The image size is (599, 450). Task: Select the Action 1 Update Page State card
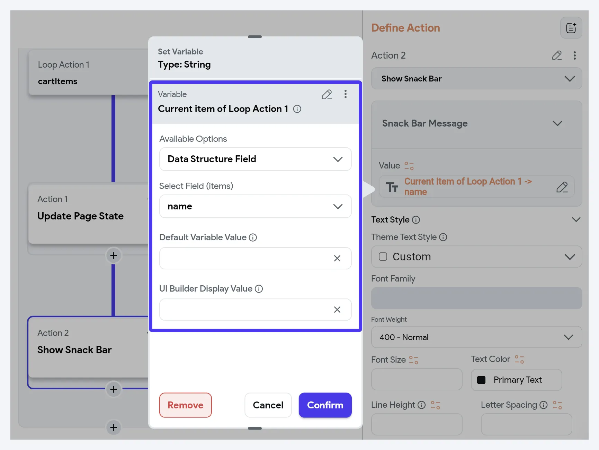(x=89, y=214)
